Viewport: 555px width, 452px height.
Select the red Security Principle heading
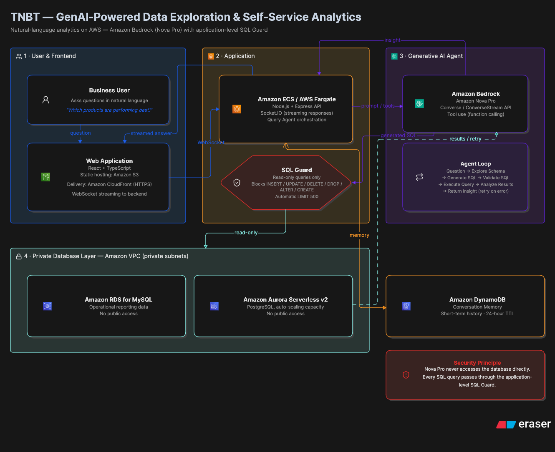coord(477,363)
